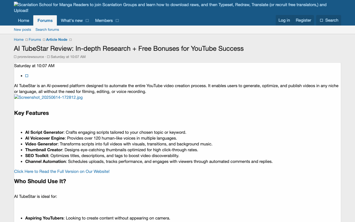
Task: Switch to the Forums tab
Action: coord(45,20)
